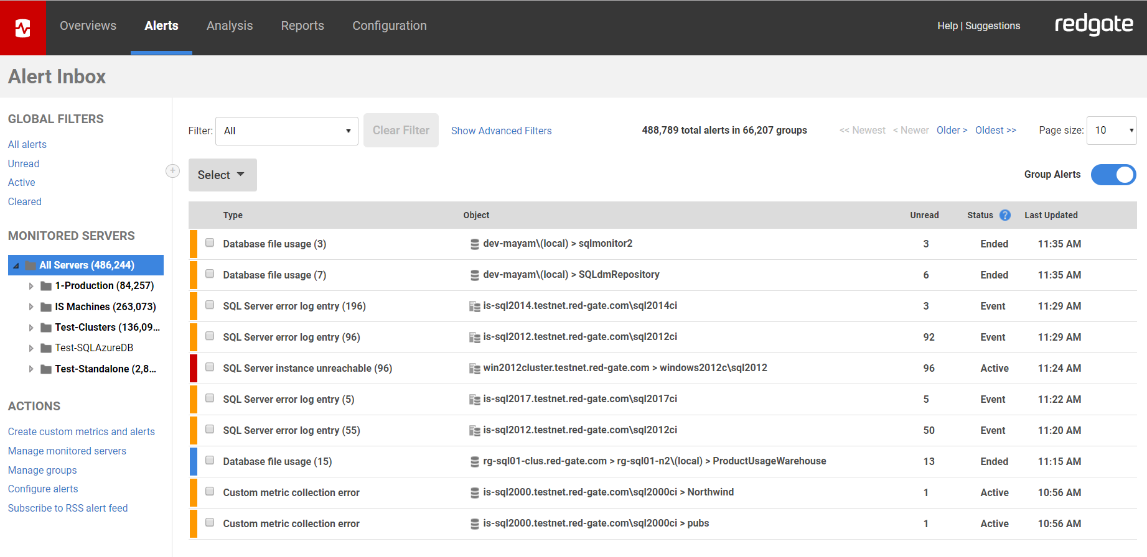Check the Database file usage (15) row
The height and width of the screenshot is (557, 1147).
coord(210,461)
